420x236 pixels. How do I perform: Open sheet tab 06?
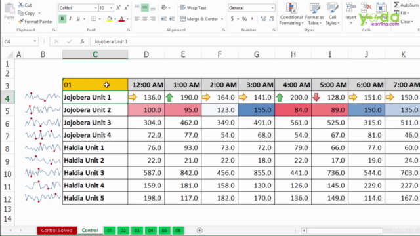click(x=178, y=230)
